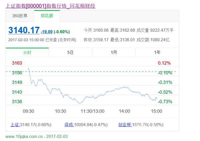Click the www.10jqka.com.cn source URL
Viewport: 200px width, 141px height.
pos(23,136)
